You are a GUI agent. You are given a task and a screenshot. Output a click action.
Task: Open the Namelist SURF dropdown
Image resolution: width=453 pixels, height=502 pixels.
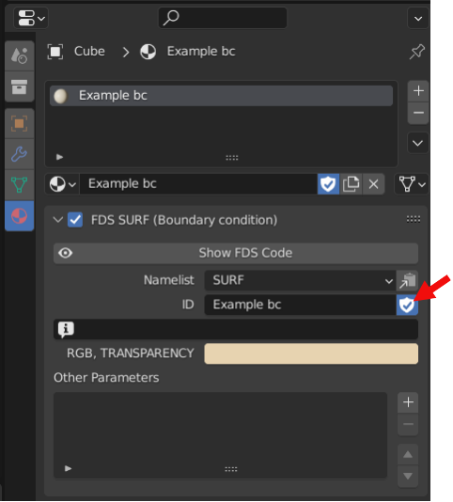[x=300, y=280]
